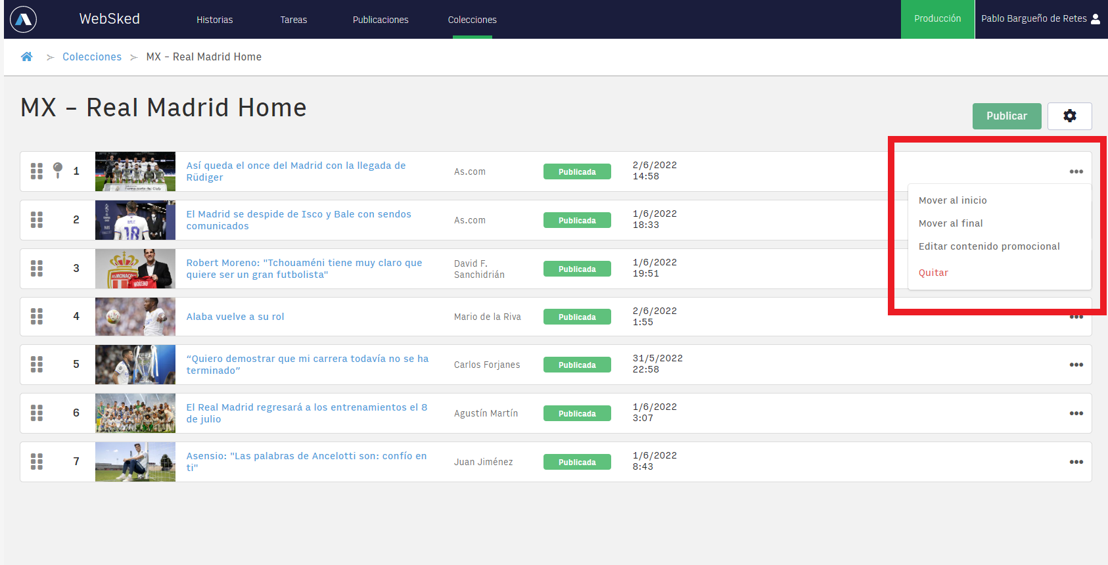Open three-dots menu for row 6 story

coord(1076,413)
